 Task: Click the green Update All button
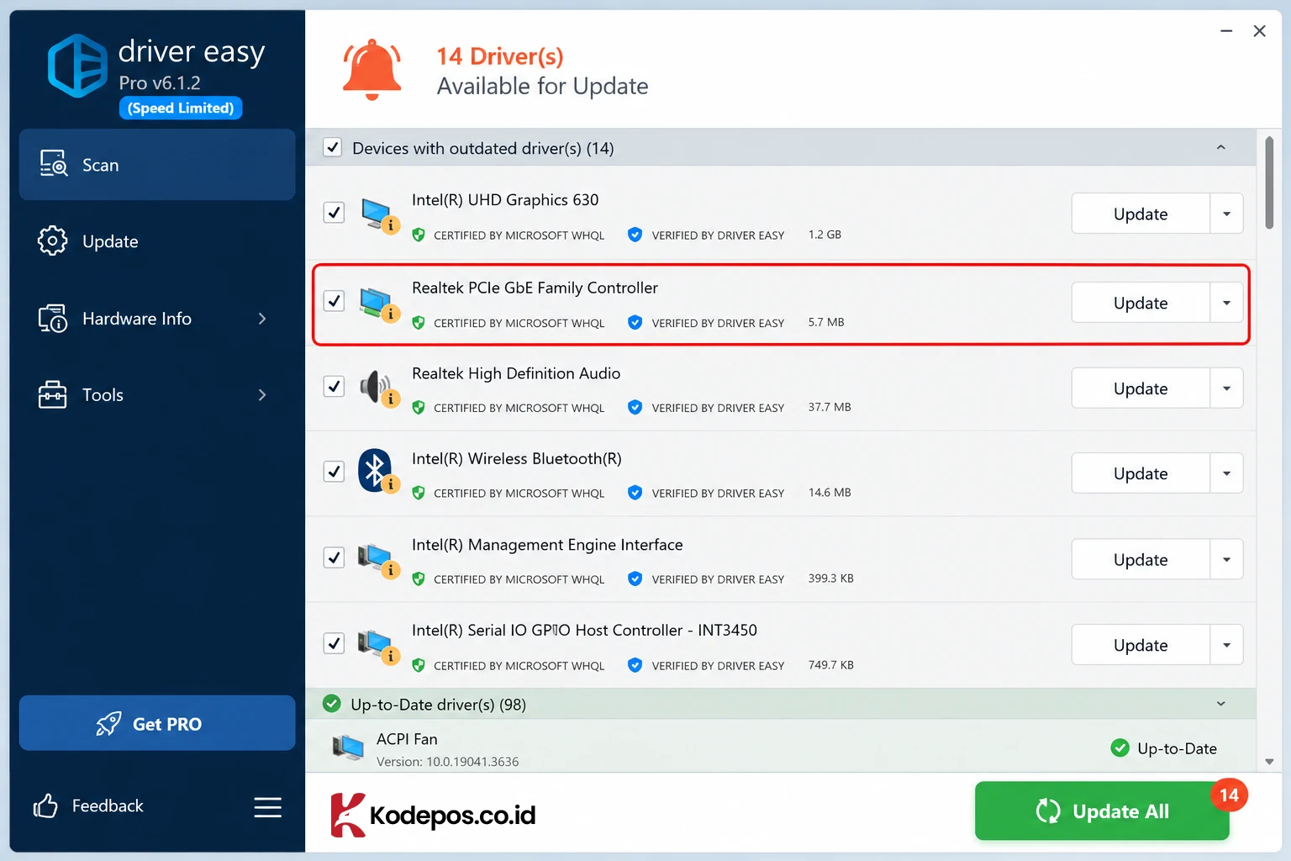(x=1102, y=811)
